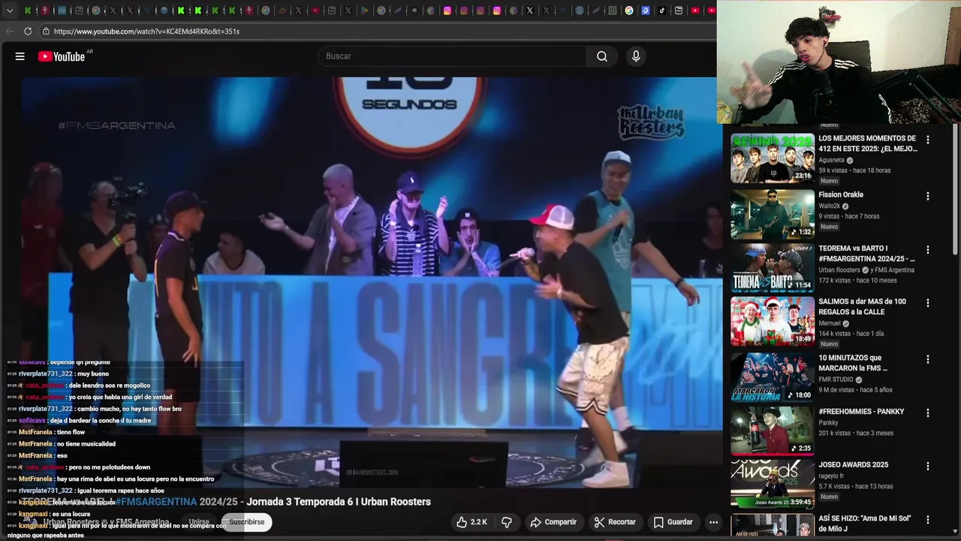This screenshot has height=541, width=961.
Task: View site information icon beside the URL
Action: click(46, 31)
